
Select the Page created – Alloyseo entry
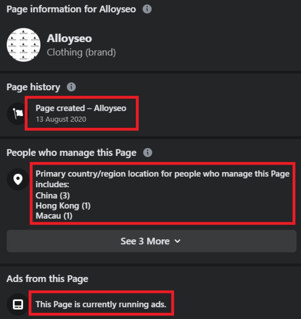(81, 108)
